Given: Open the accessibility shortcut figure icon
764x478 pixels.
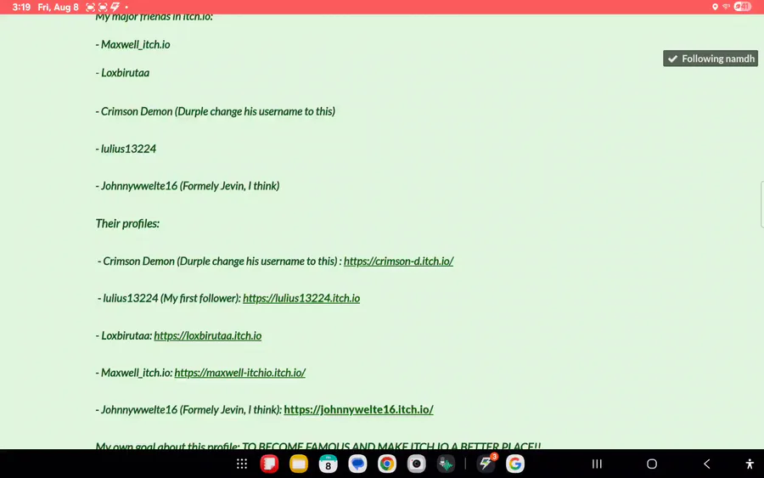Looking at the screenshot, I should click(x=750, y=464).
